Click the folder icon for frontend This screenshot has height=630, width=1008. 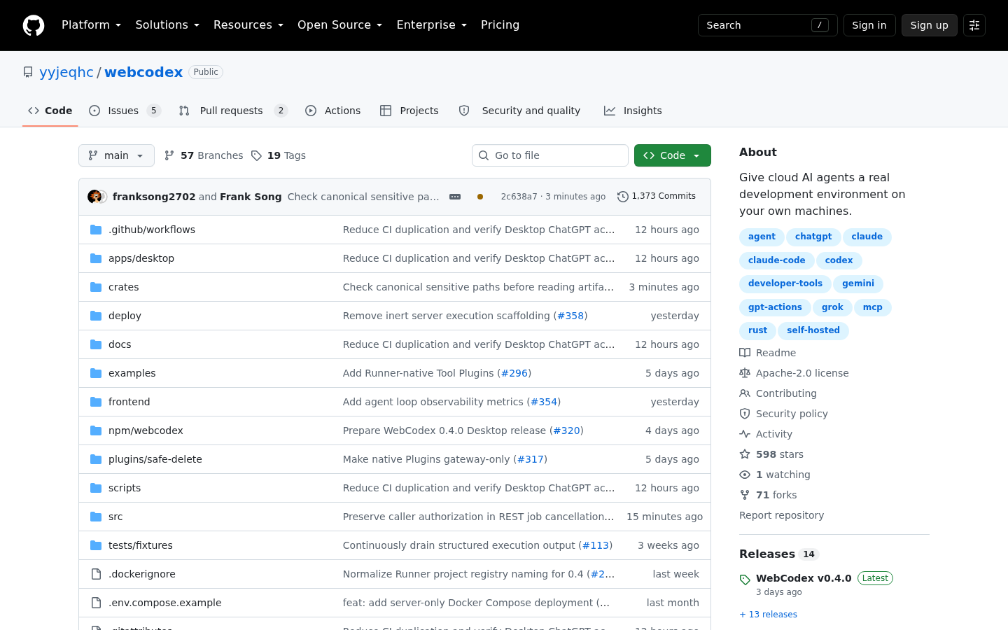tap(96, 402)
